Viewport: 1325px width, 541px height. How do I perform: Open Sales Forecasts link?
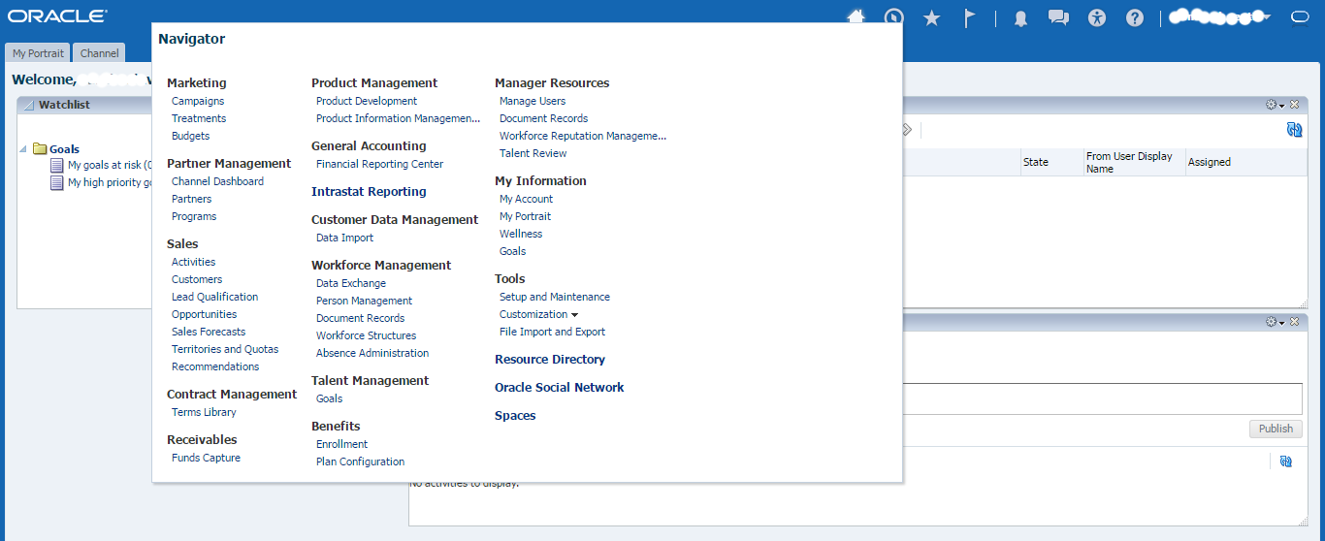click(209, 332)
